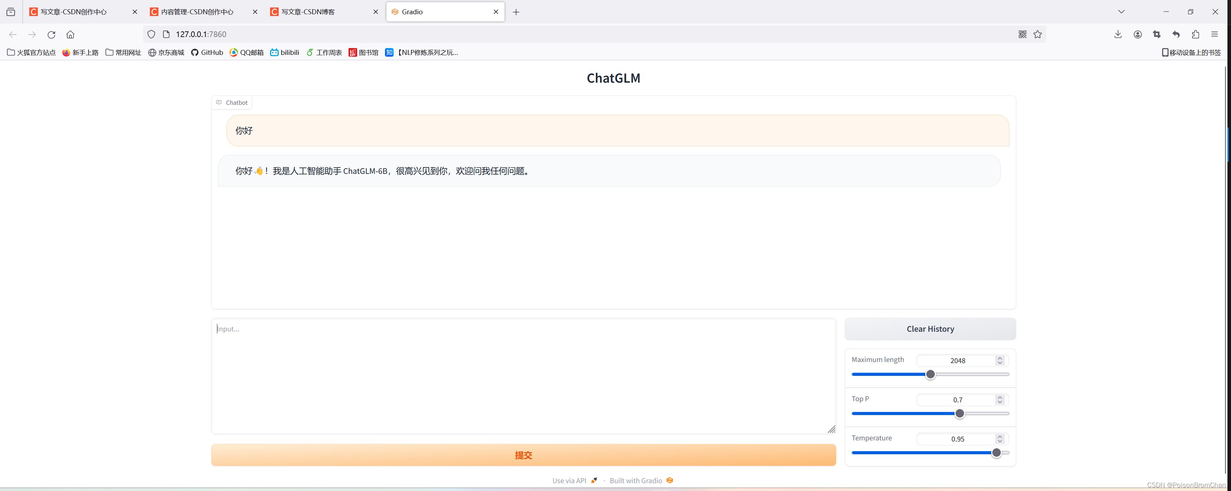Click the Top P value field 0.7
1231x491 pixels.
958,400
